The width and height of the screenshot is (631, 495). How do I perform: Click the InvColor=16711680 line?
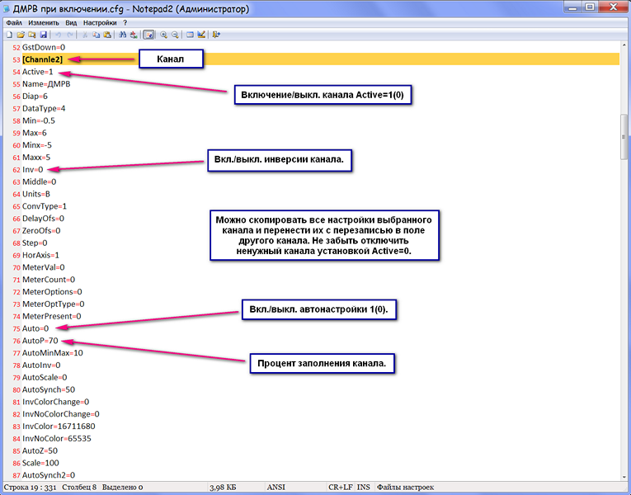(59, 427)
